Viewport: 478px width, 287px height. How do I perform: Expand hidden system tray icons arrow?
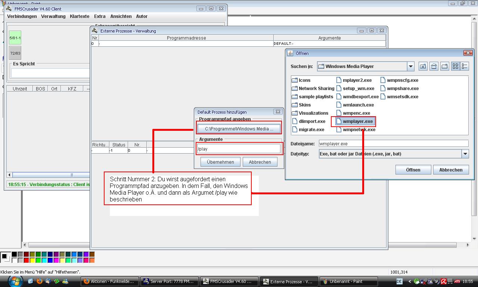point(410,281)
